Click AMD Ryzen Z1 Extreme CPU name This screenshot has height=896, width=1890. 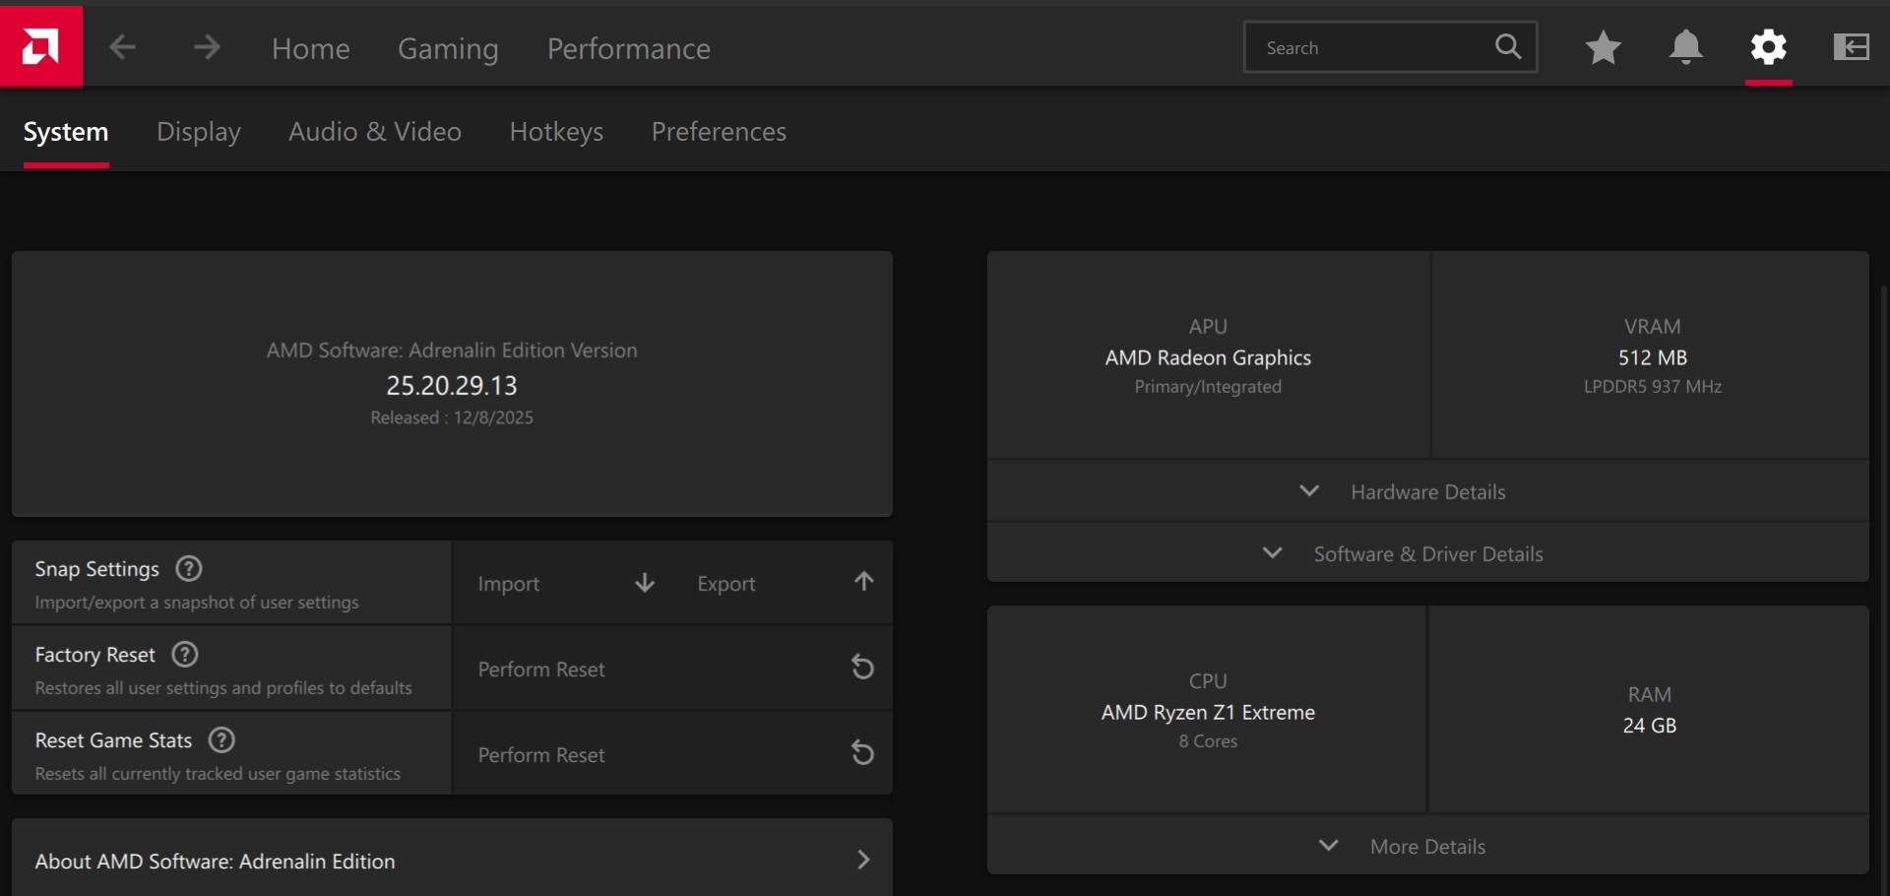(x=1208, y=712)
